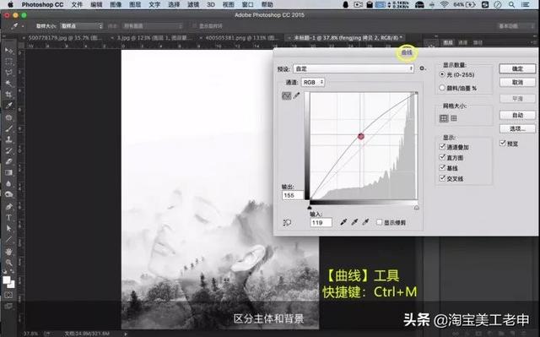Open the 预设 preset dropdown
The height and width of the screenshot is (337, 540).
tap(354, 68)
